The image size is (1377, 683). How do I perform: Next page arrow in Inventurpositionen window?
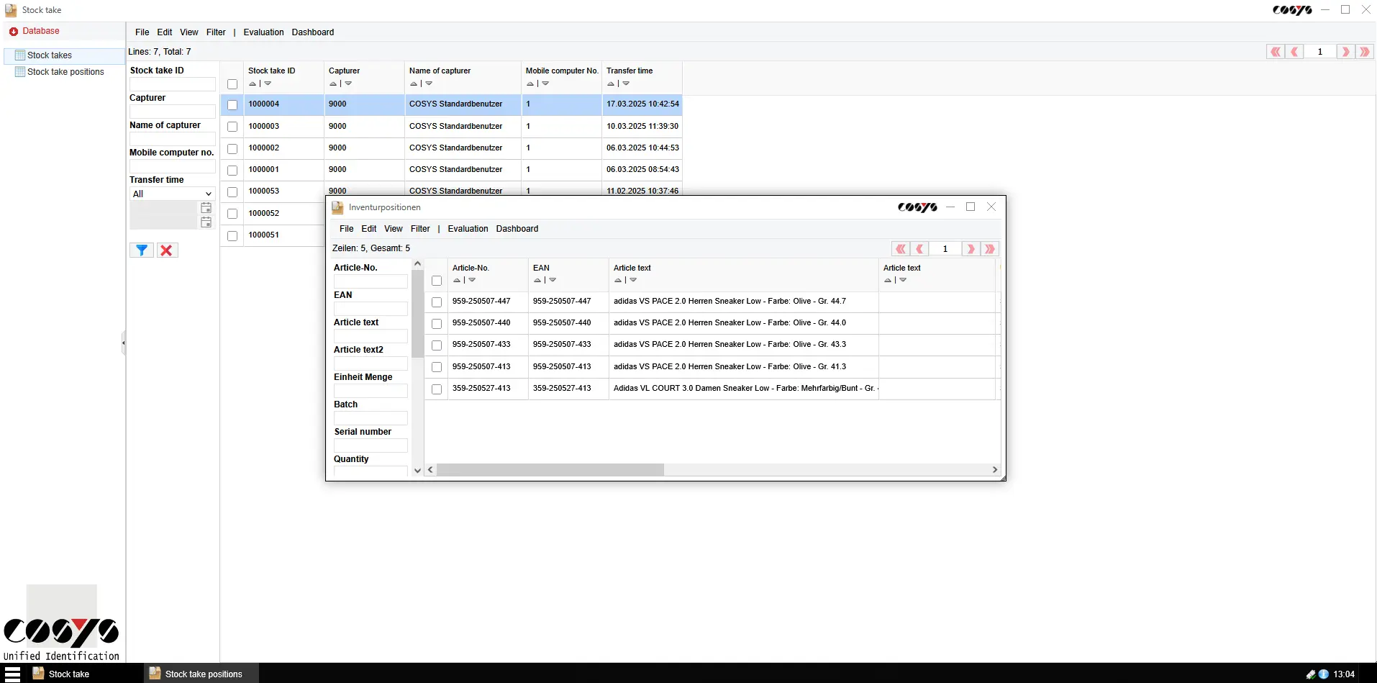tap(971, 249)
